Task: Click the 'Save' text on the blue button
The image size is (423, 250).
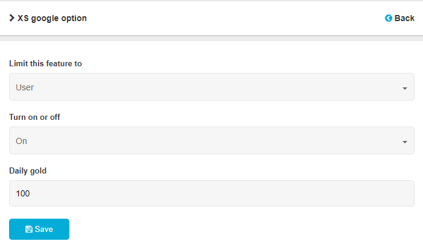Action: pos(44,230)
